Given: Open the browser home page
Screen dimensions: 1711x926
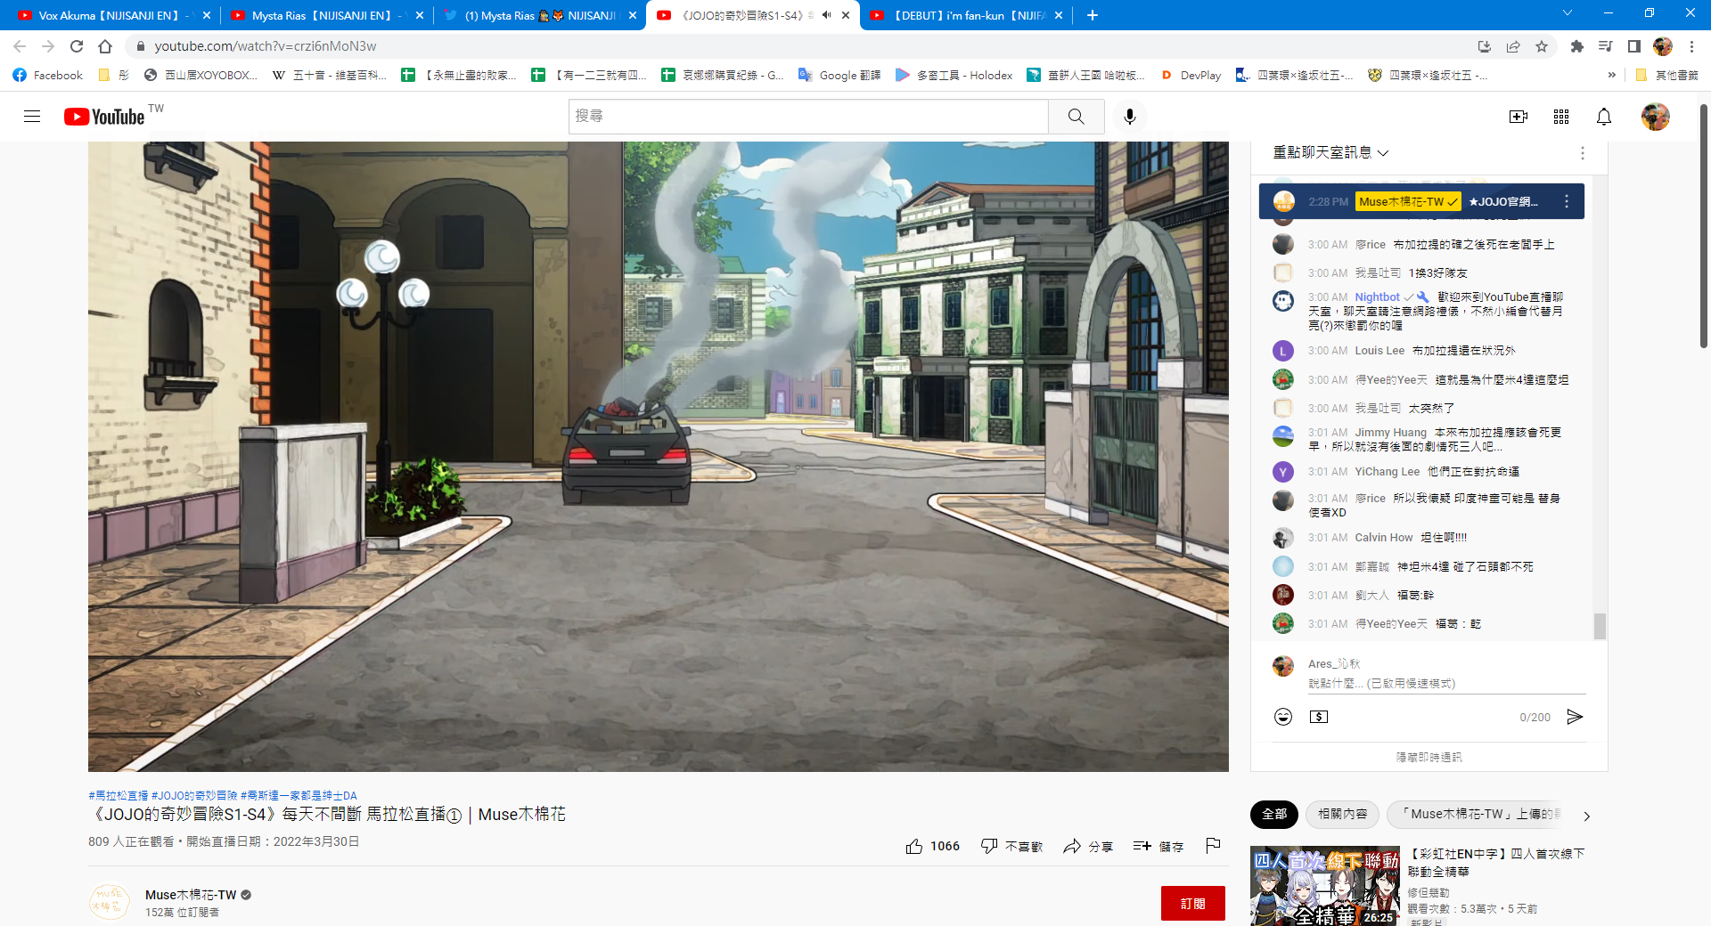Looking at the screenshot, I should click(x=105, y=46).
